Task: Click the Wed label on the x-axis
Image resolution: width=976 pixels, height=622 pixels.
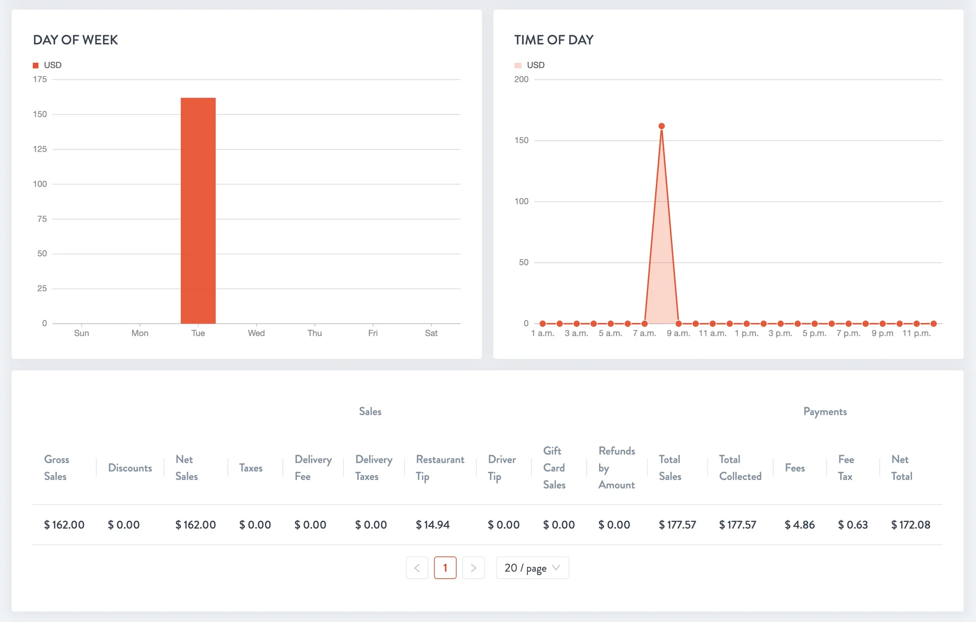Action: (256, 333)
